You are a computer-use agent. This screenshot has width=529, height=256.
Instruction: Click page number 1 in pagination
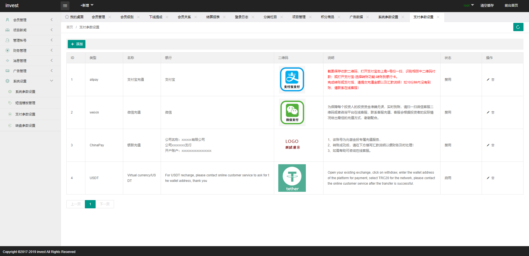pyautogui.click(x=90, y=204)
